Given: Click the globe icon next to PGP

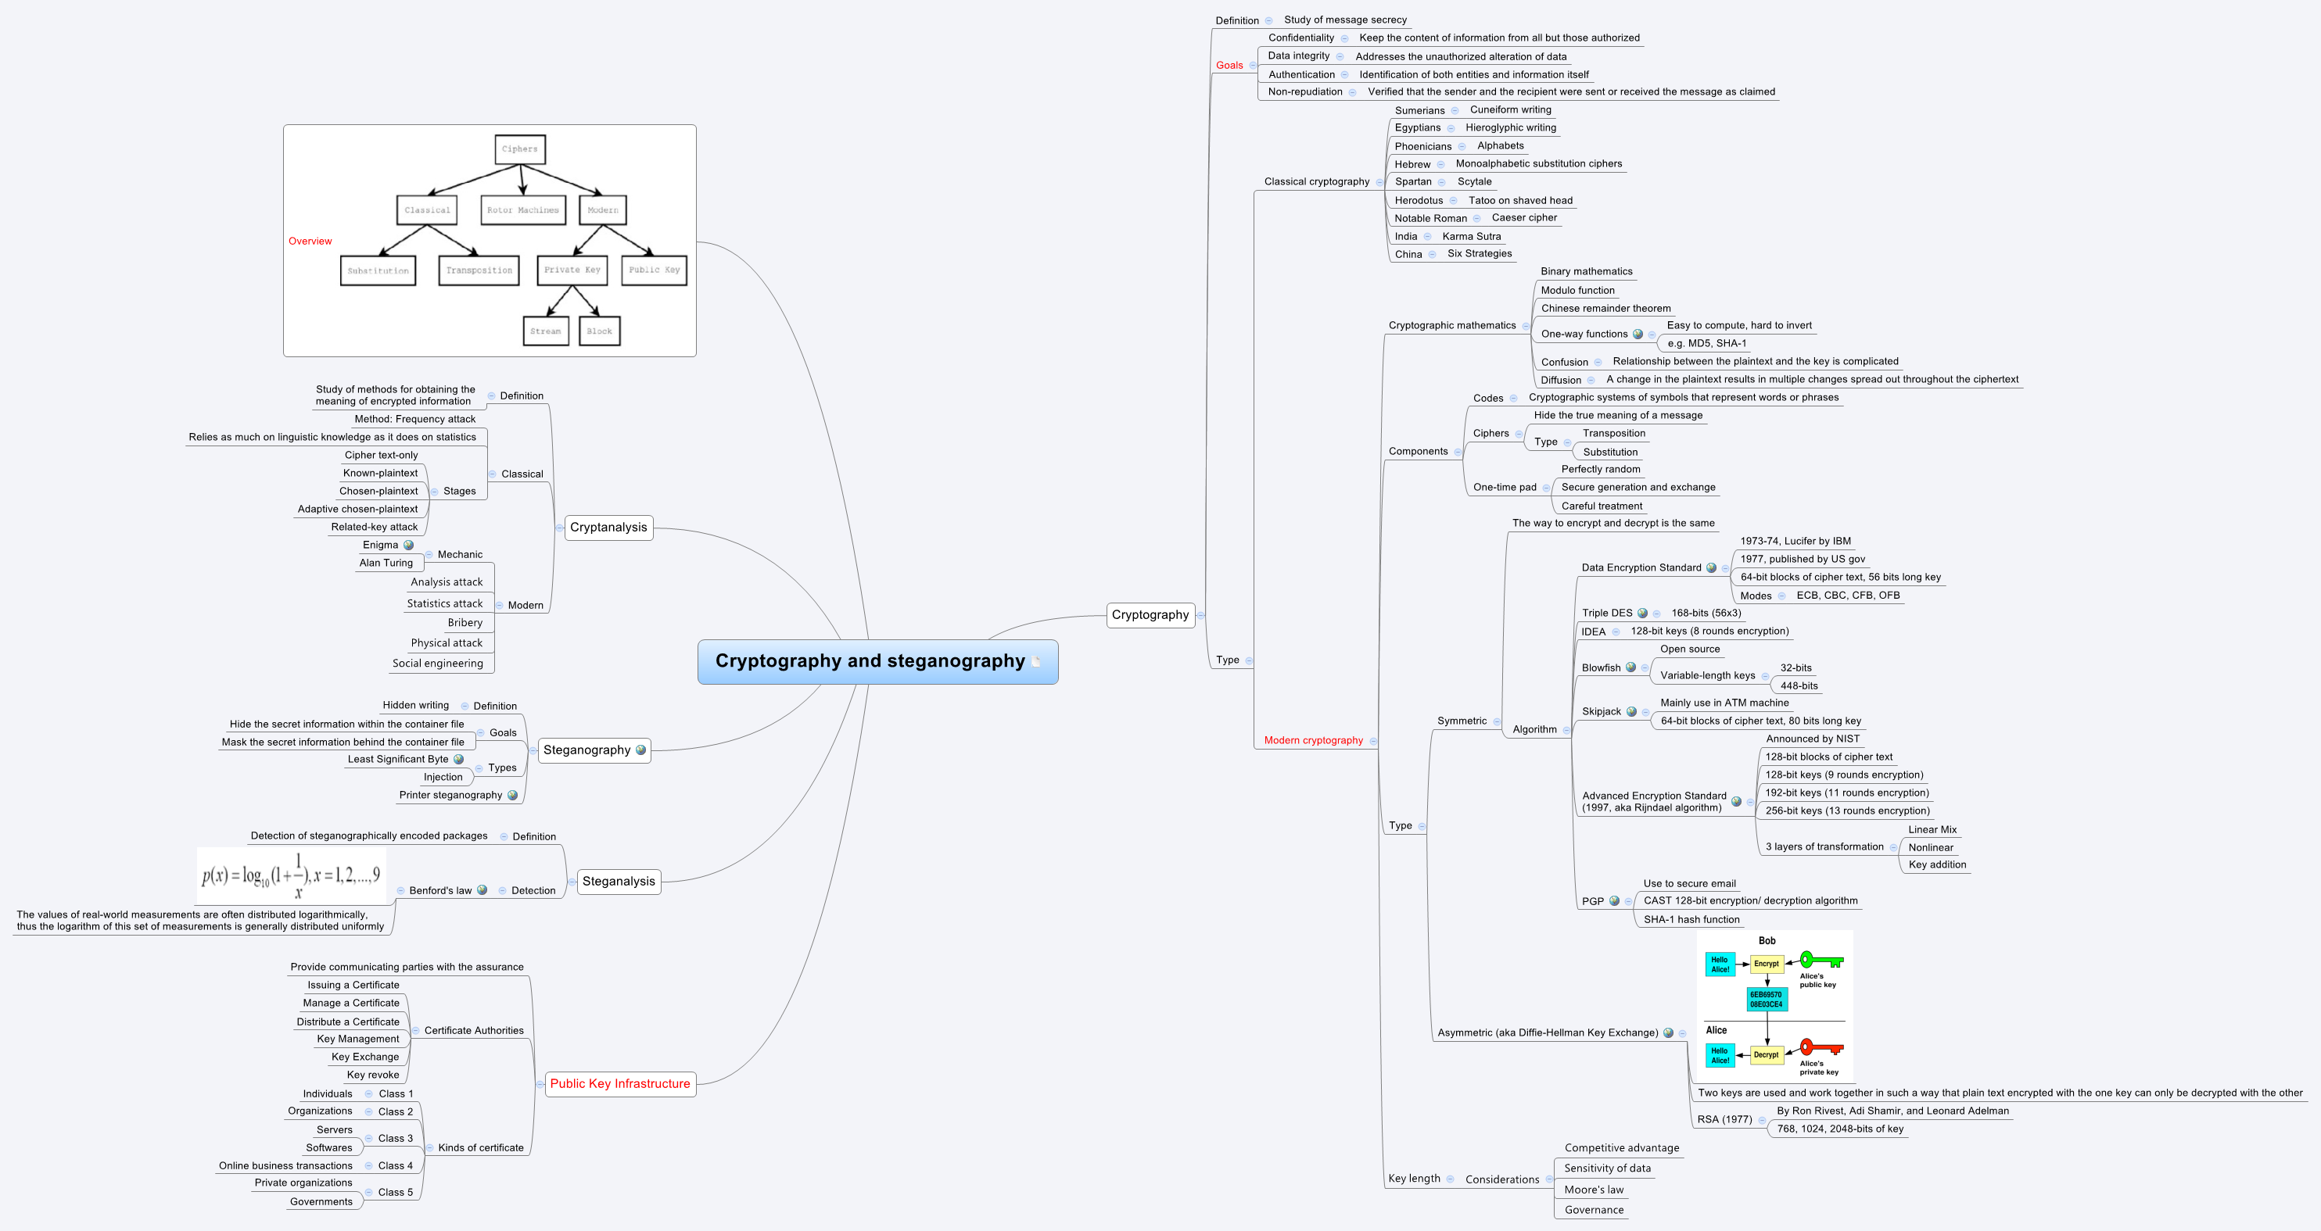Looking at the screenshot, I should [1615, 900].
